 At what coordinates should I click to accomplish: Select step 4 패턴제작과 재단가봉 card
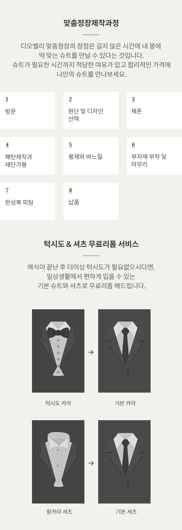(x=28, y=156)
